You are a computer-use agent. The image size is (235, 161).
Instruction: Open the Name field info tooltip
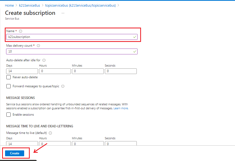(x=21, y=31)
